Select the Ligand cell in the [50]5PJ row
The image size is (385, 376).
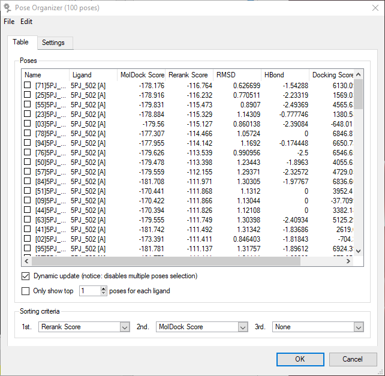click(88, 163)
